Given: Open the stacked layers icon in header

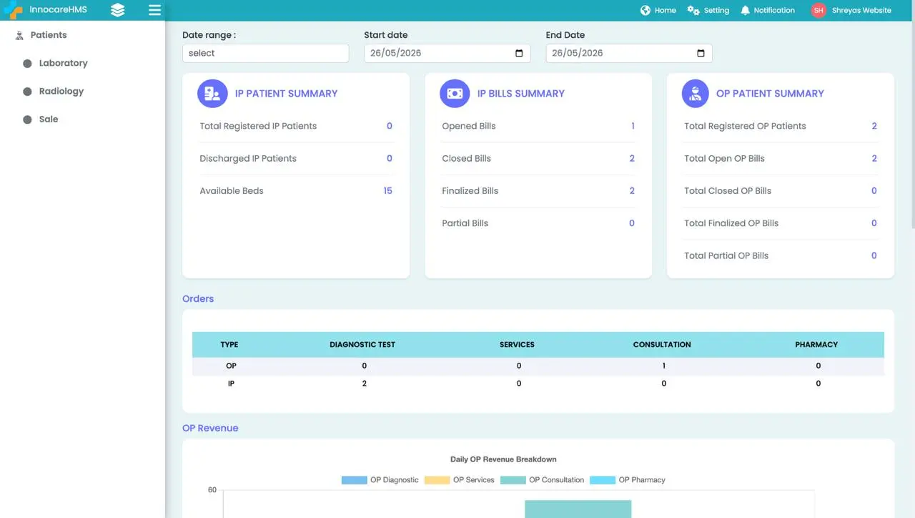Looking at the screenshot, I should click(118, 10).
